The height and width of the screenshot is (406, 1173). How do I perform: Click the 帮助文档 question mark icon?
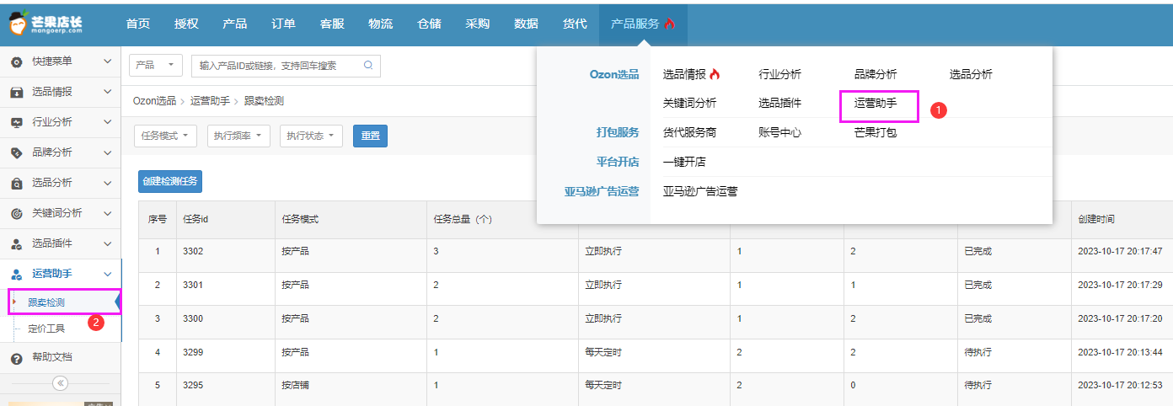(x=16, y=358)
